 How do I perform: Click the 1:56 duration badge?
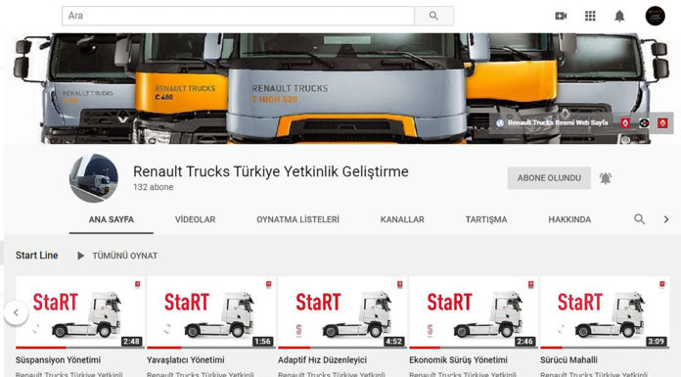[263, 342]
